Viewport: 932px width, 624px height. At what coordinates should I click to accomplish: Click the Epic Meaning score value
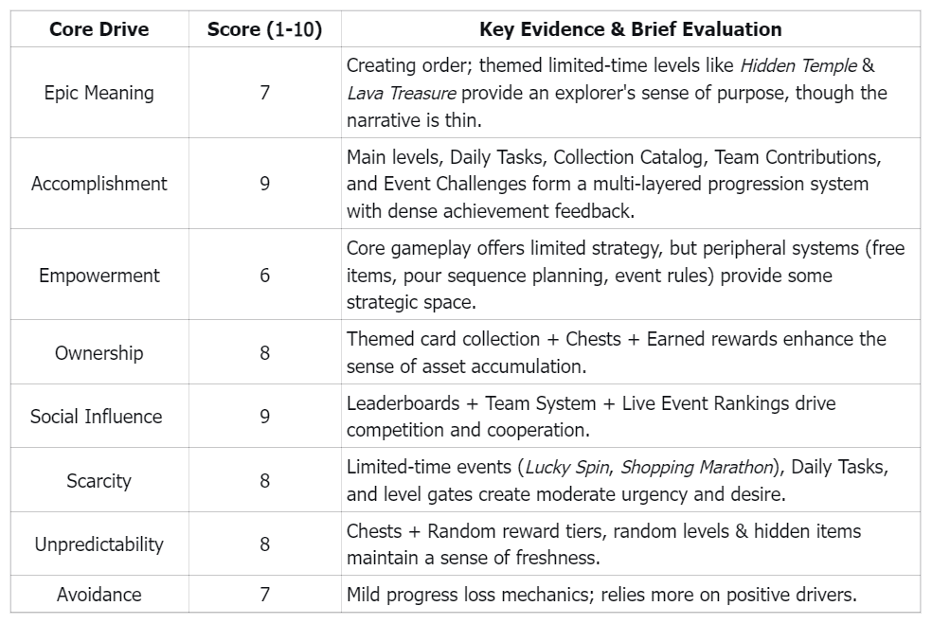click(x=264, y=93)
